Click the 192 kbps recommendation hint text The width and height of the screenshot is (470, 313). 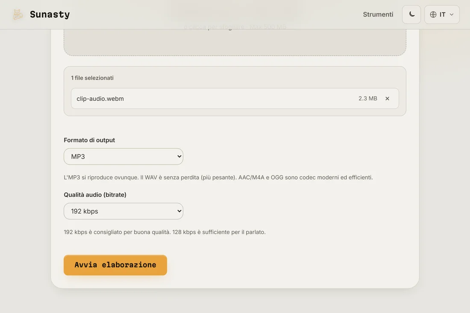164,232
